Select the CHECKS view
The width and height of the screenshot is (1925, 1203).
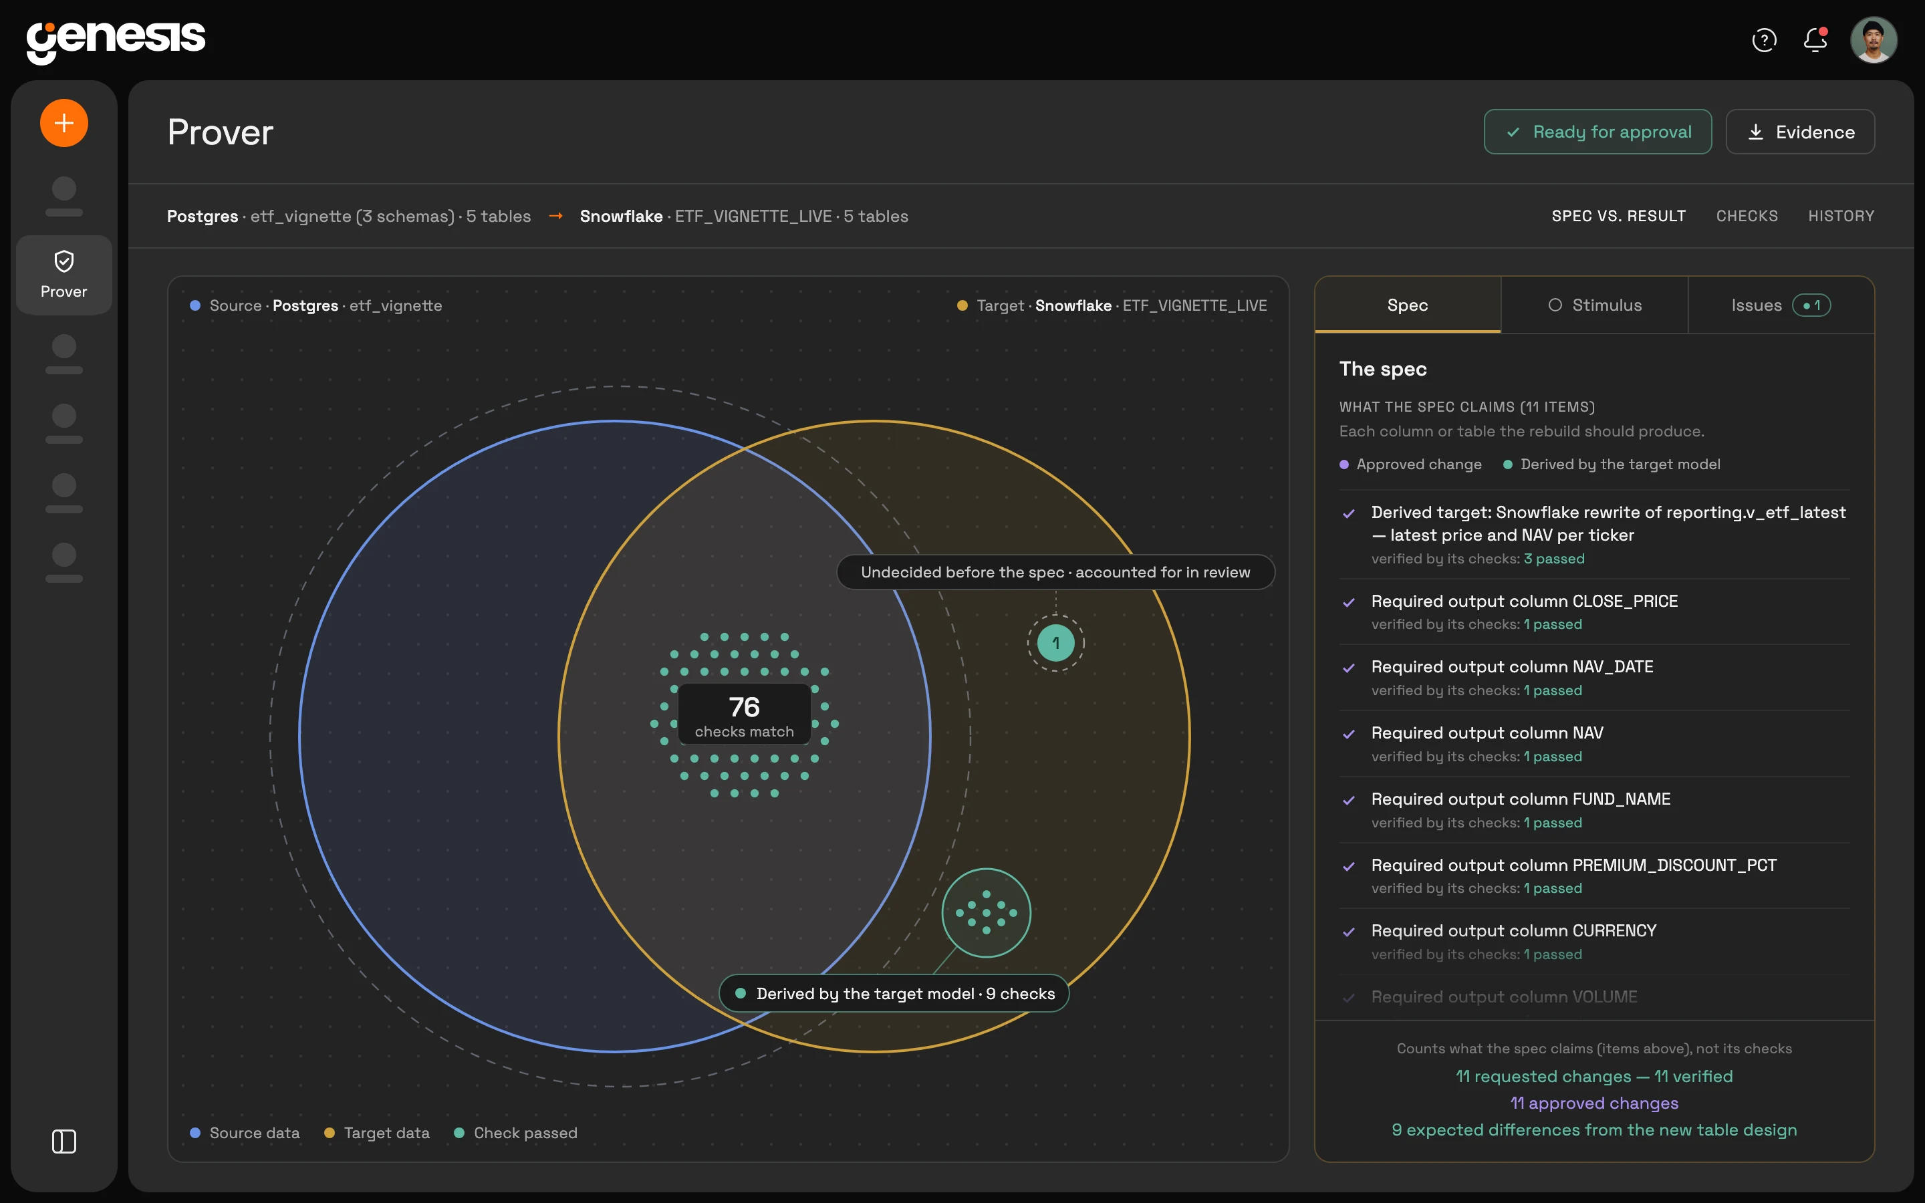pos(1747,216)
